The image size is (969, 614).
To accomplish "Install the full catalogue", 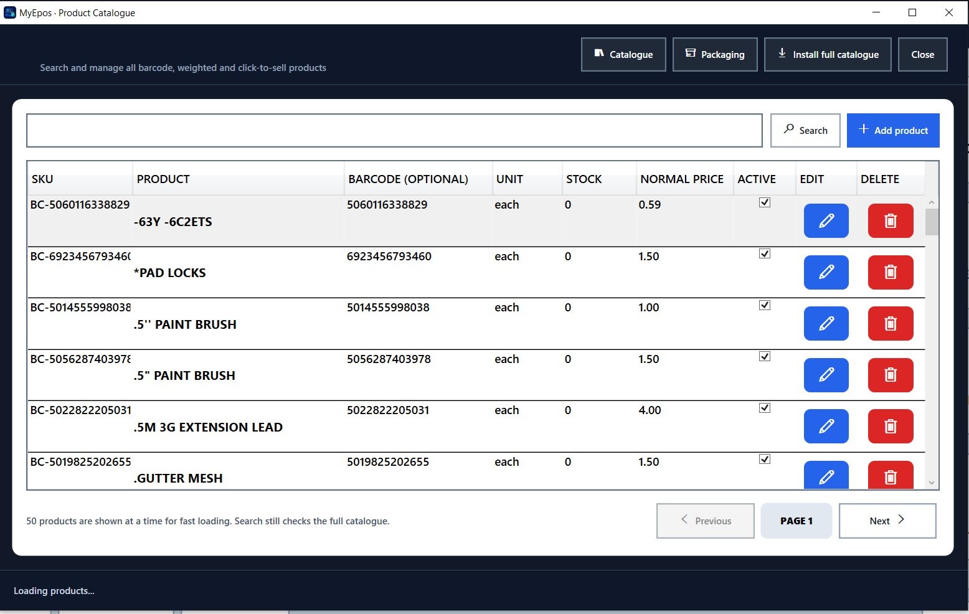I will pos(828,54).
